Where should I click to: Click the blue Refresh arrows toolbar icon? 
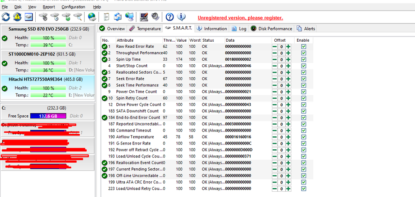(x=6, y=17)
